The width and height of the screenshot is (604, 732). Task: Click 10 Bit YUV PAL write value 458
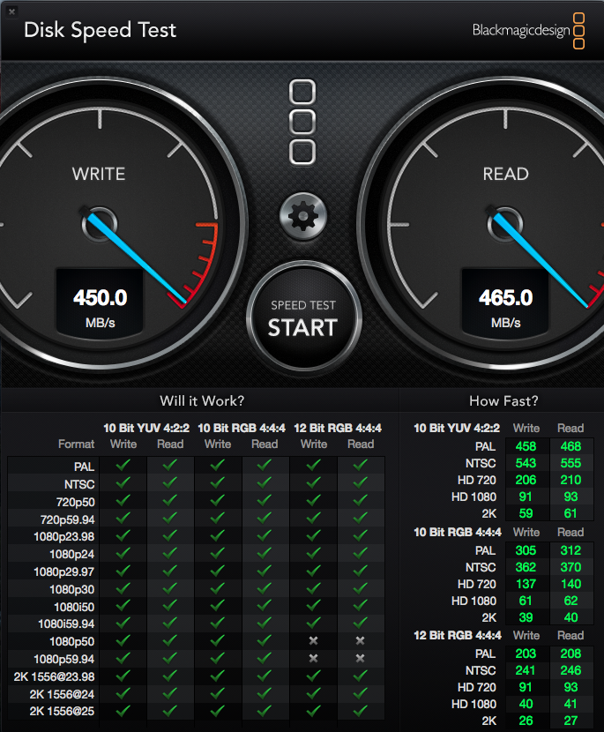(526, 446)
